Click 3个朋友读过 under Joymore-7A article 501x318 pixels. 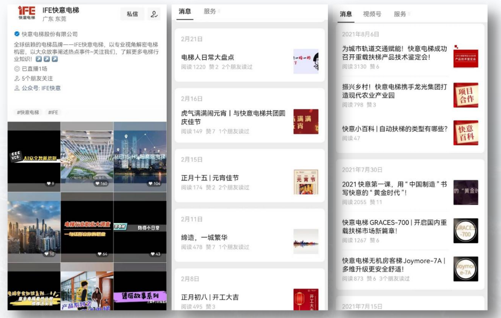[394, 278]
